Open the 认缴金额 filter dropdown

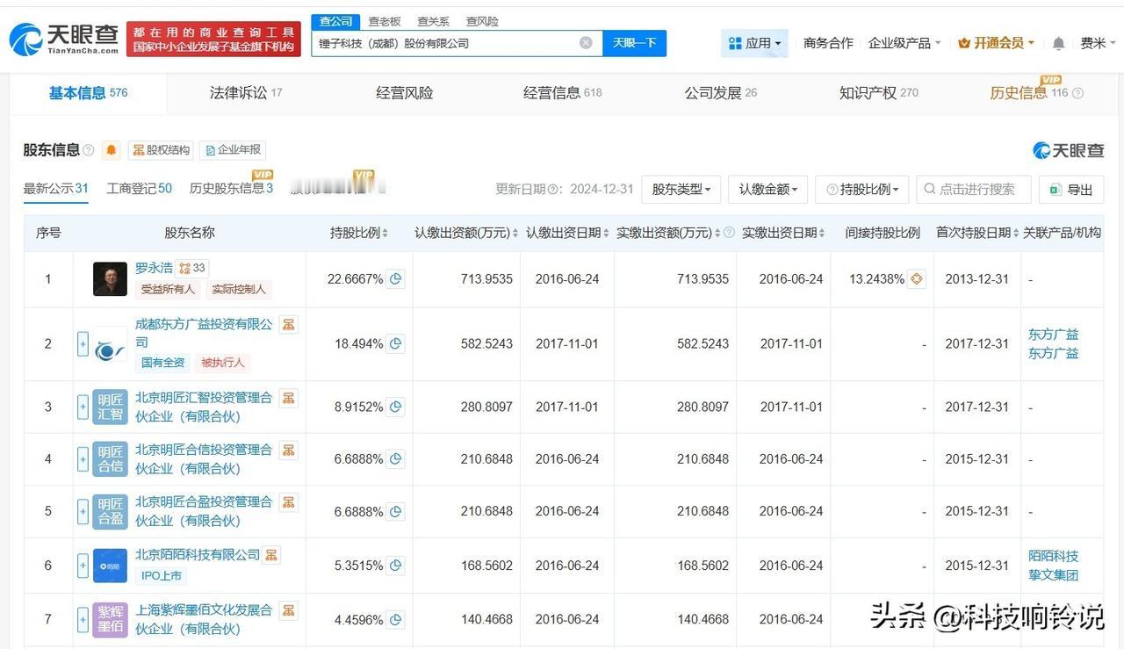(767, 190)
